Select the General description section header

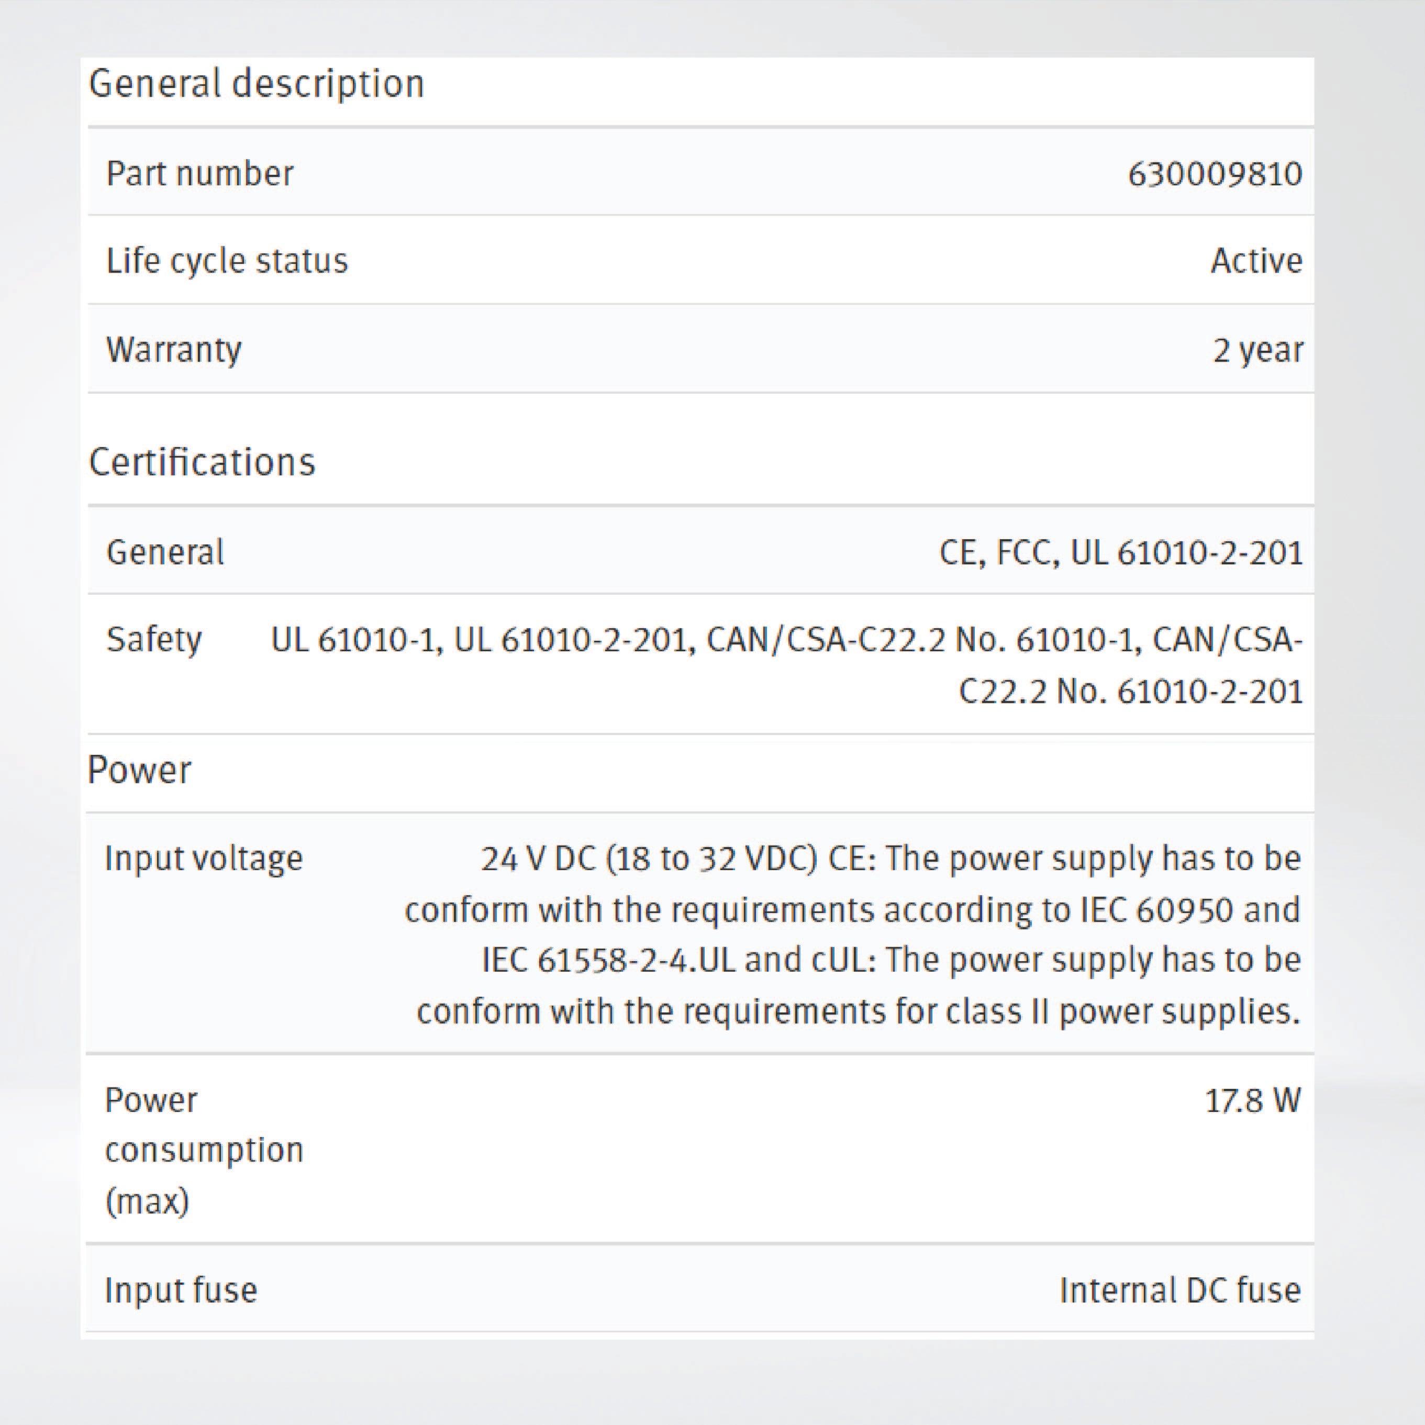point(258,83)
